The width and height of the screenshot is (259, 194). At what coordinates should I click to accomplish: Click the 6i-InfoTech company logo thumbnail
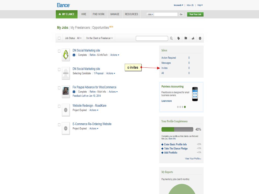(66, 55)
